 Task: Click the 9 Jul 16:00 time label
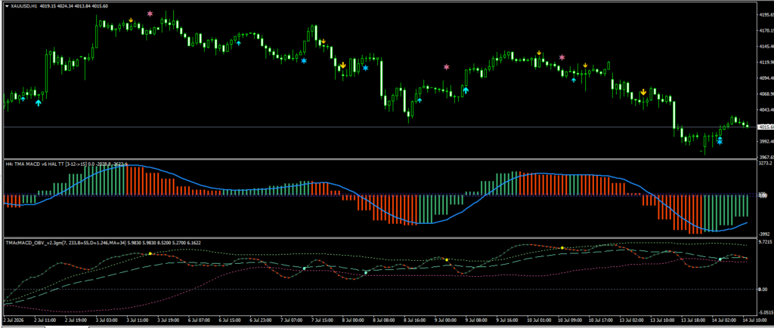(x=509, y=319)
